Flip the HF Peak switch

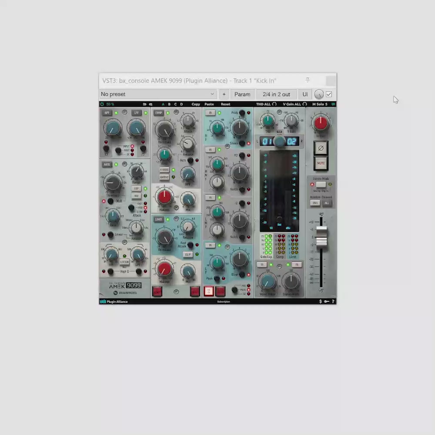coord(242,113)
